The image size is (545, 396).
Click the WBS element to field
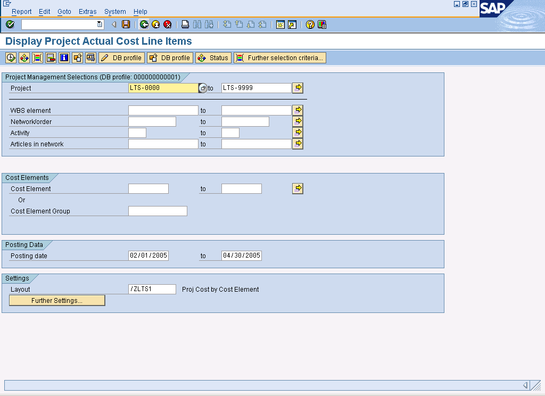[x=257, y=110]
